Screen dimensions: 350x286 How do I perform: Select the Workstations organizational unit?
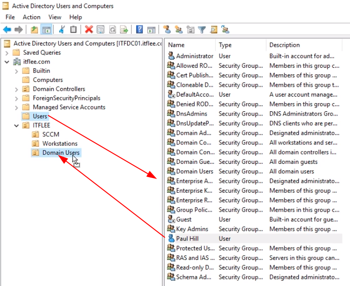tap(60, 143)
